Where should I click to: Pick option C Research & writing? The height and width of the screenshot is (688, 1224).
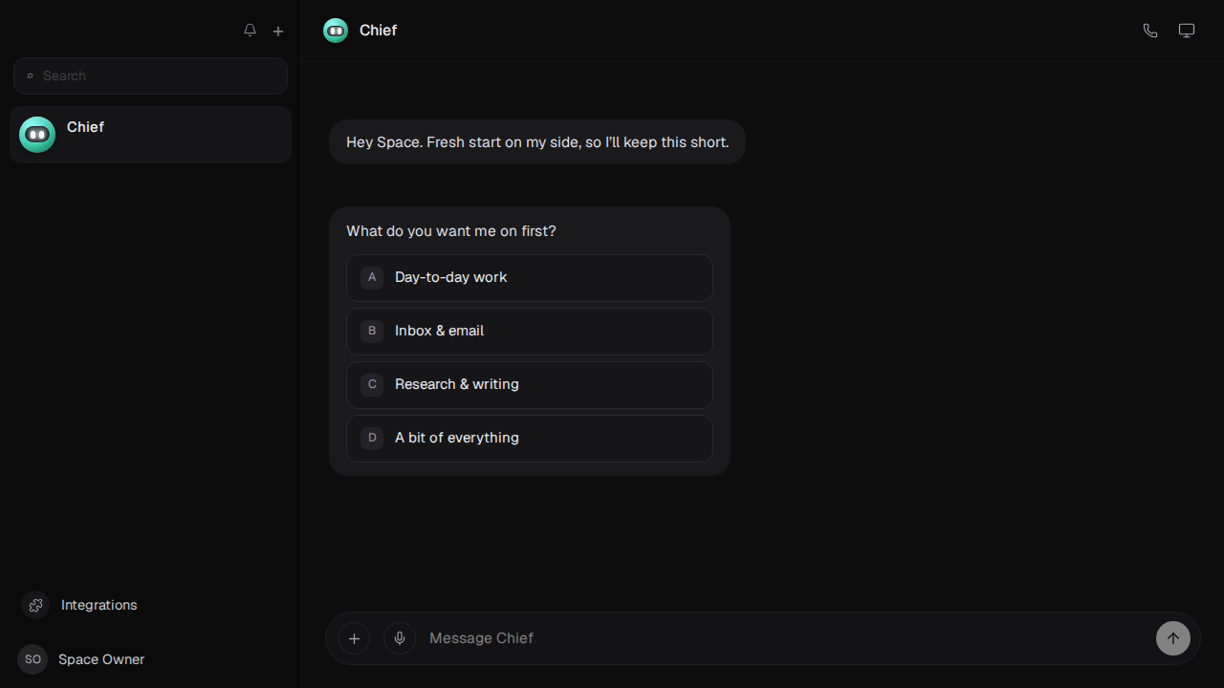[x=530, y=384]
